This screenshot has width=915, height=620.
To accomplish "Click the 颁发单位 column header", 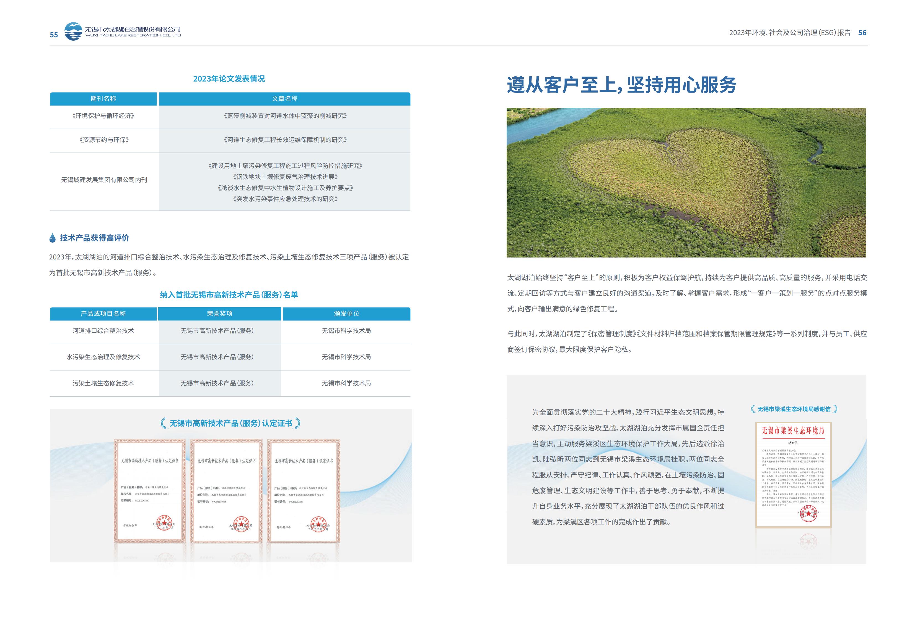I will tap(346, 313).
